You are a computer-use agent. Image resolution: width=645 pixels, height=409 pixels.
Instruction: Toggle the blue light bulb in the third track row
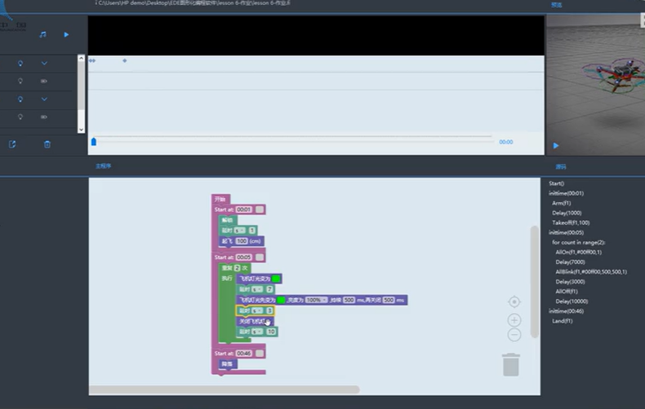pyautogui.click(x=20, y=99)
